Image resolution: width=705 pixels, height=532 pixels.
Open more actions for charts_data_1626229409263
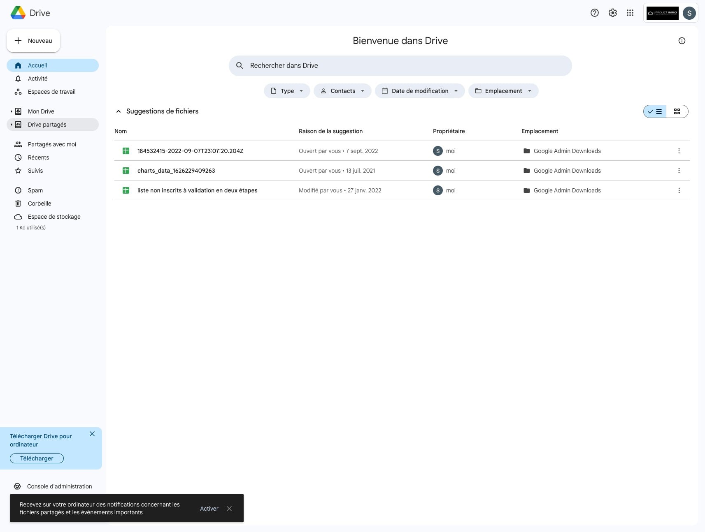tap(679, 171)
